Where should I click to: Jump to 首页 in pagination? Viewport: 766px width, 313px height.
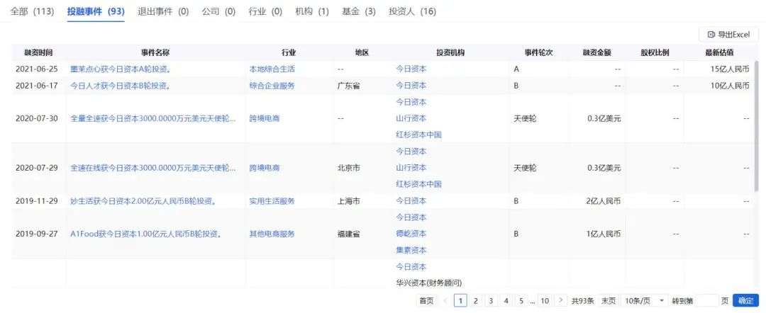pos(426,300)
